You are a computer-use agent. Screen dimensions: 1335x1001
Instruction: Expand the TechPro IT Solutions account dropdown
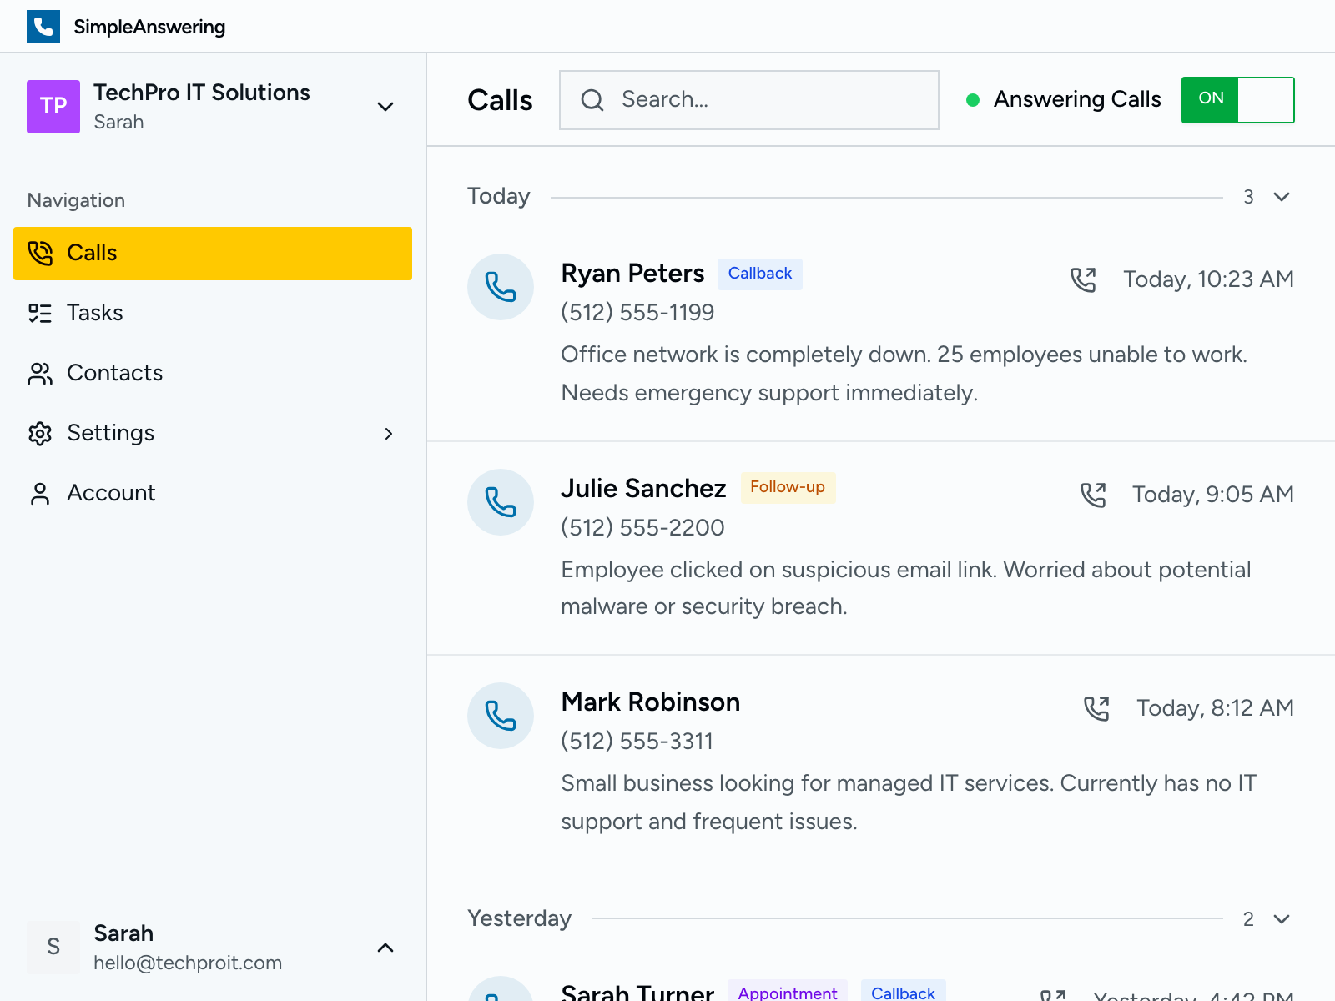tap(385, 107)
